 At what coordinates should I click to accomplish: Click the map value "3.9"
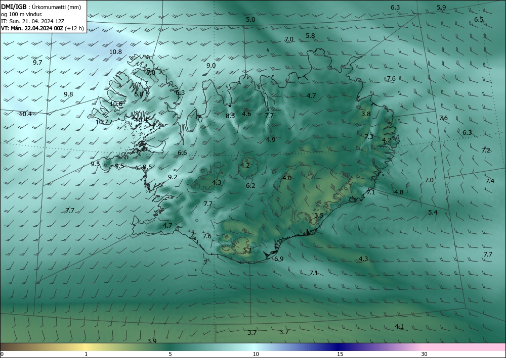(x=152, y=341)
